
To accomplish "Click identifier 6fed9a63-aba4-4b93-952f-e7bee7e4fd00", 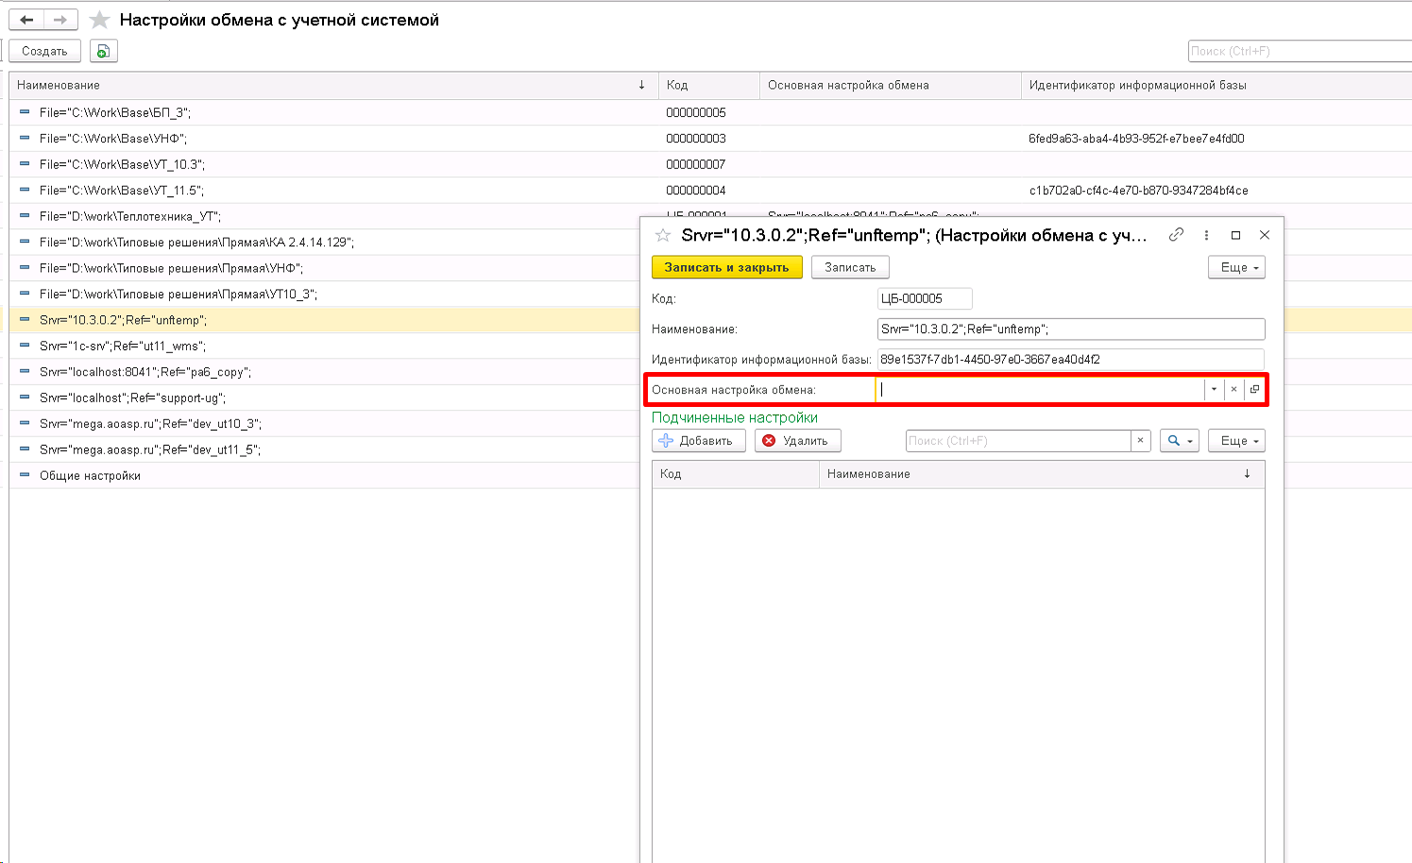I will 1136,139.
